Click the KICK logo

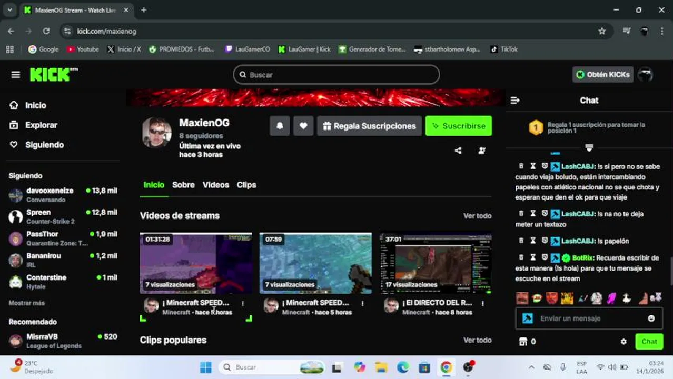tap(53, 75)
